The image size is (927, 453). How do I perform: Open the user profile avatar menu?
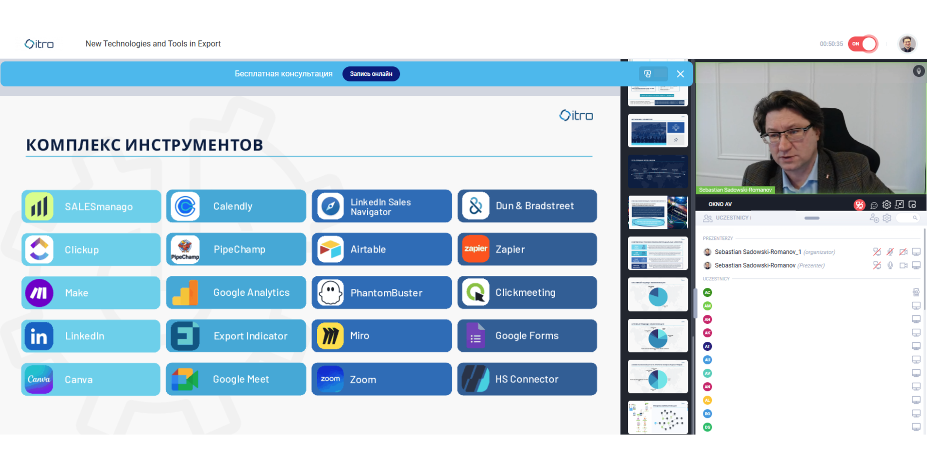(907, 44)
